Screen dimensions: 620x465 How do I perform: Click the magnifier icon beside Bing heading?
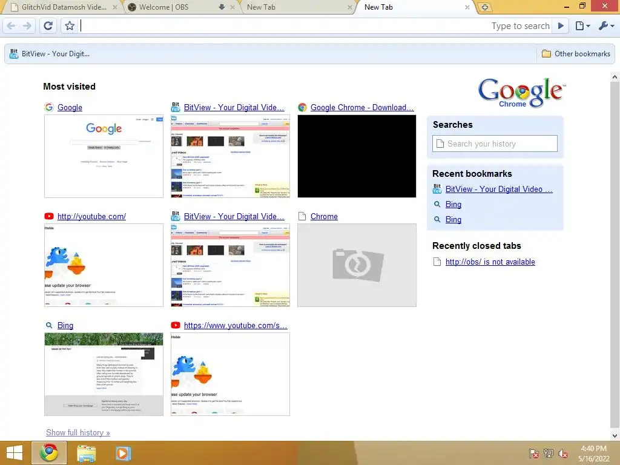pos(49,325)
